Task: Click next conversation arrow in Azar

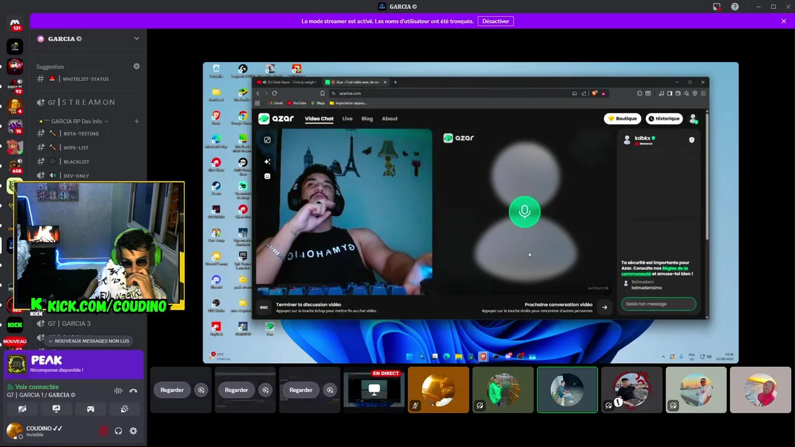Action: click(x=604, y=307)
